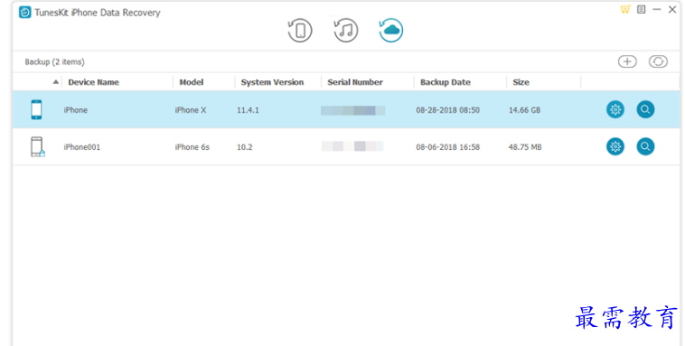
Task: Click system version 11.4.1 cell
Action: pyautogui.click(x=248, y=110)
